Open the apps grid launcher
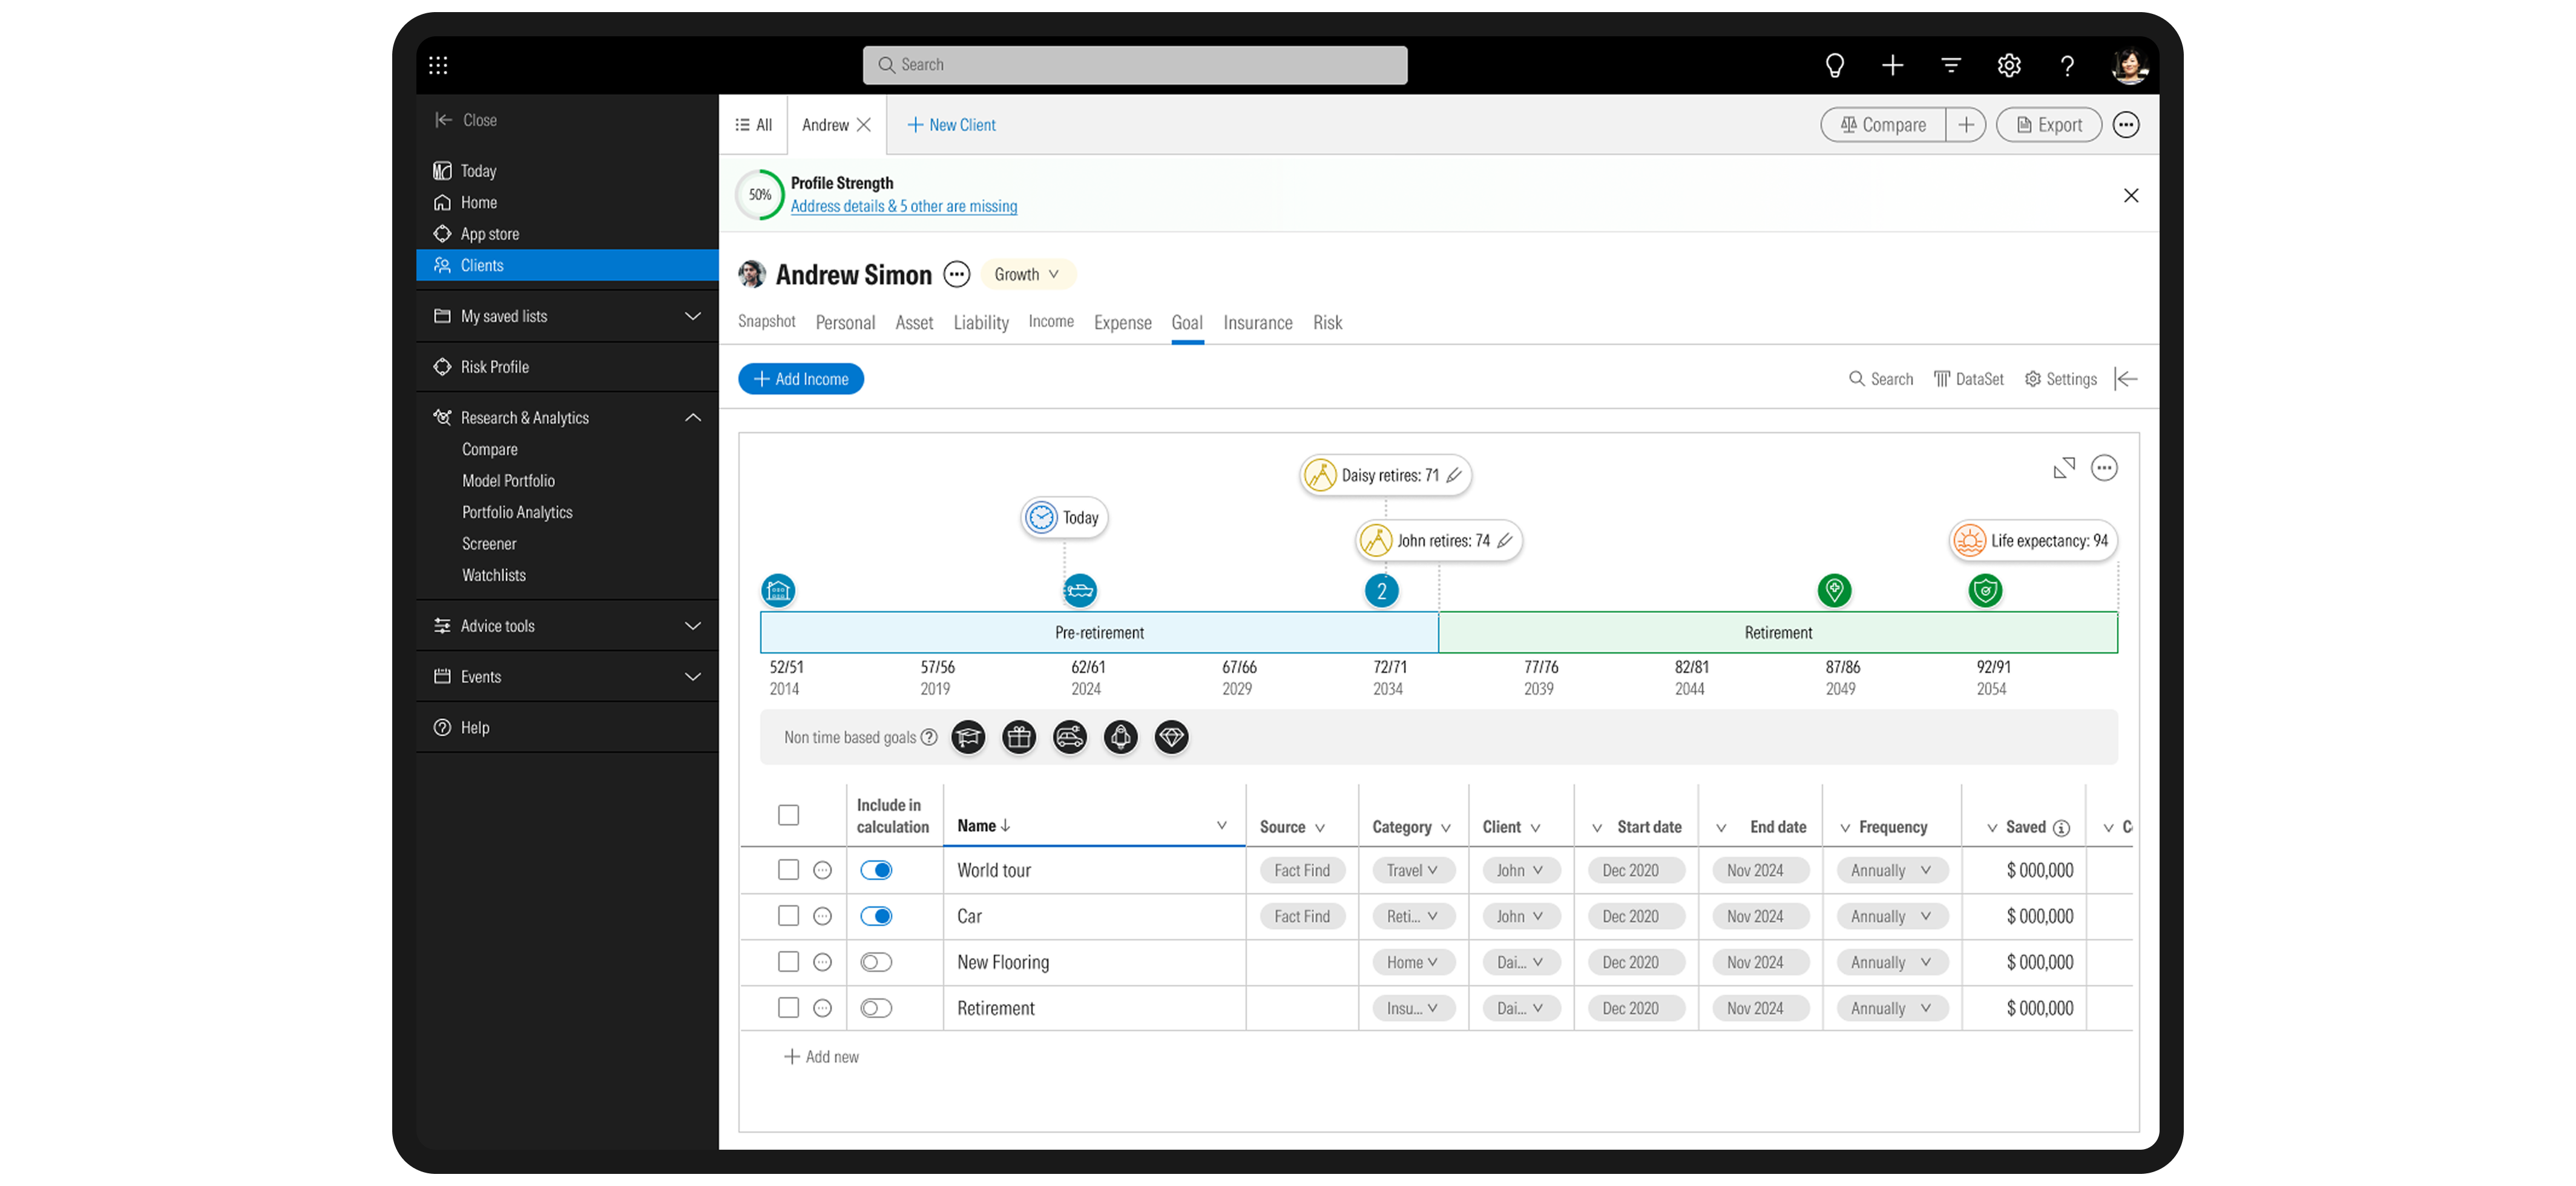The width and height of the screenshot is (2576, 1186). tap(438, 66)
